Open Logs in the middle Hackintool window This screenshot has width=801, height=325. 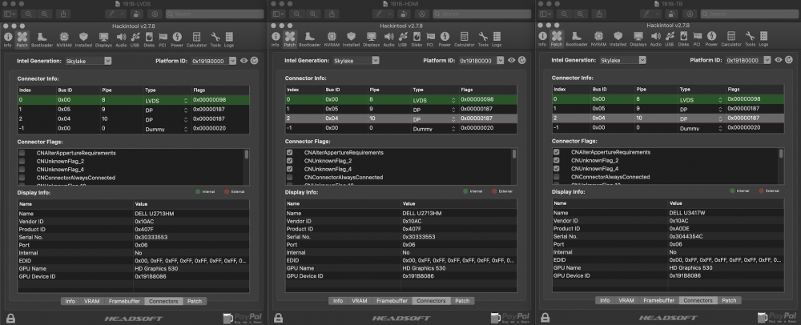(x=497, y=39)
